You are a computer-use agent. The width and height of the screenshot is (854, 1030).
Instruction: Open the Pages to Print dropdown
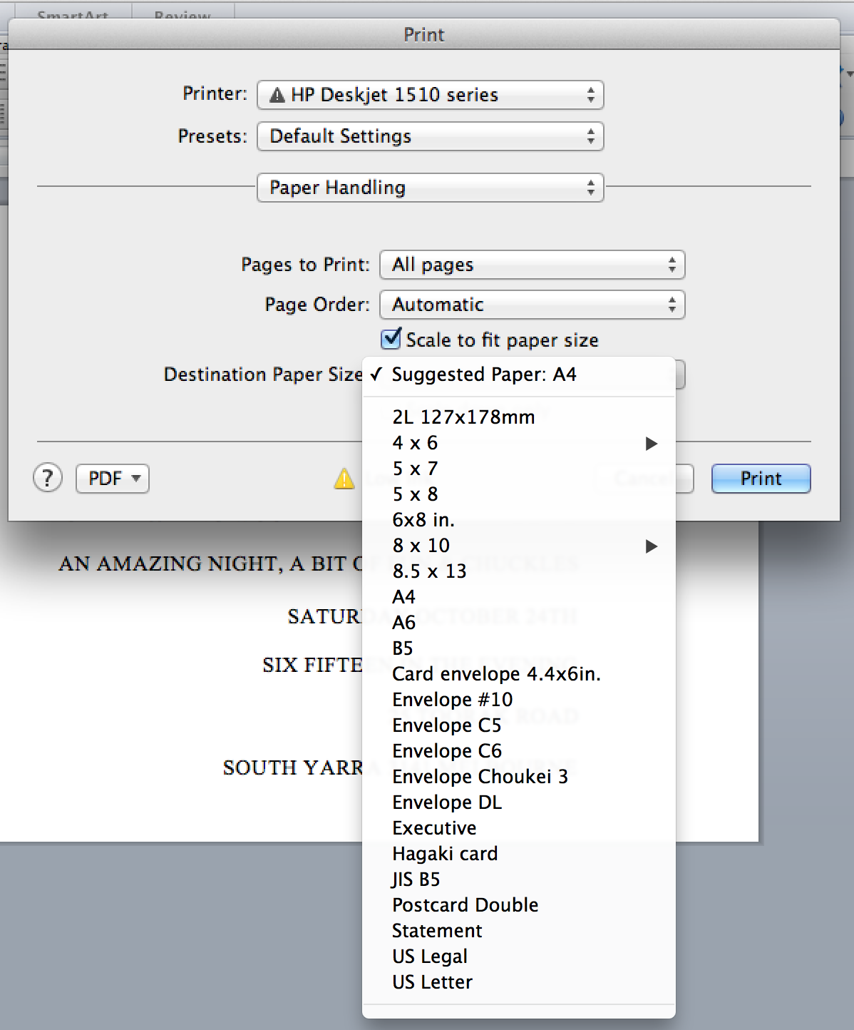coord(533,265)
